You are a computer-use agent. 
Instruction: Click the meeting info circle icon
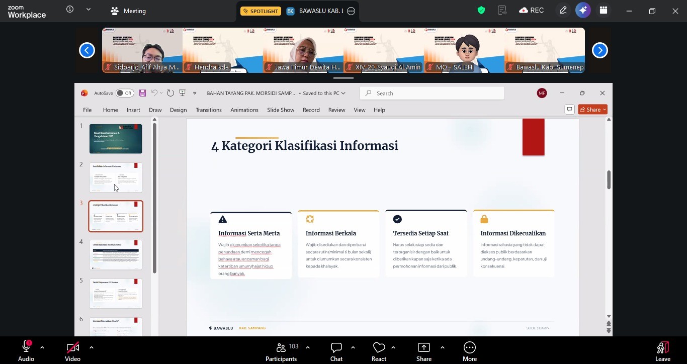(70, 10)
